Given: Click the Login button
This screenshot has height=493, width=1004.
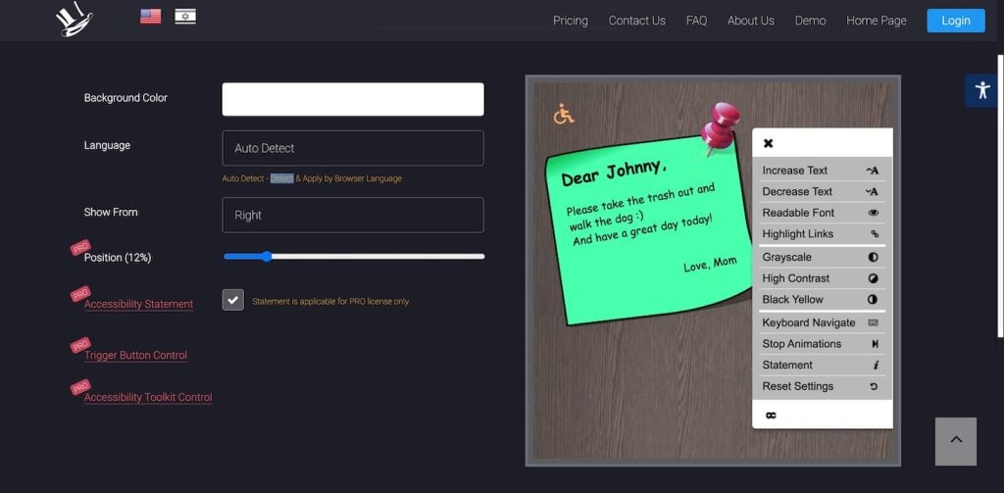Looking at the screenshot, I should point(956,21).
